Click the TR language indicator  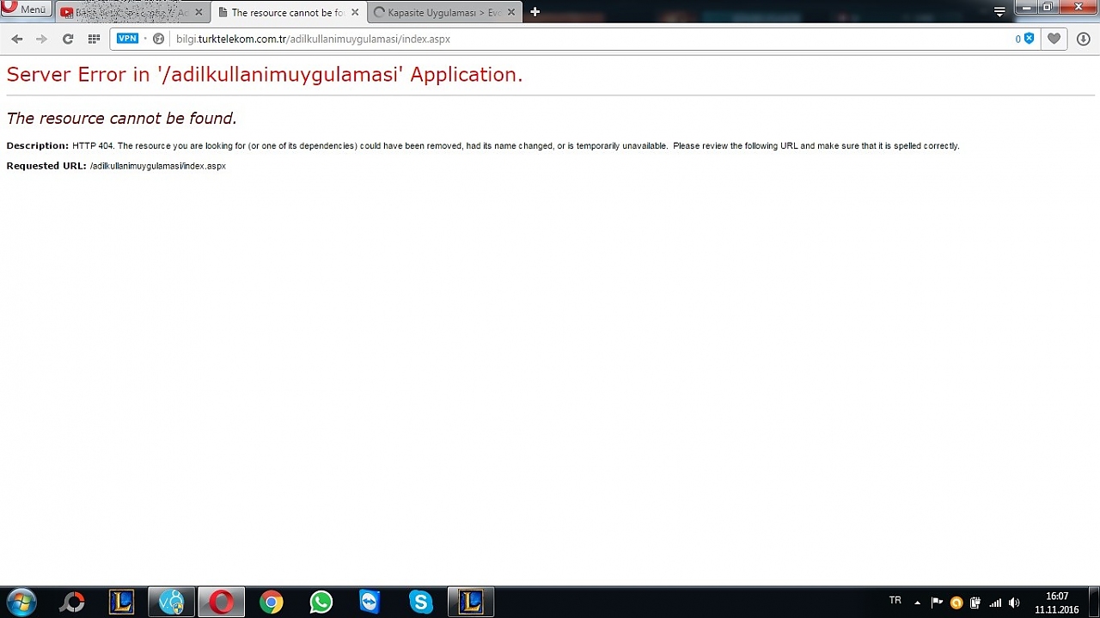pyautogui.click(x=895, y=601)
